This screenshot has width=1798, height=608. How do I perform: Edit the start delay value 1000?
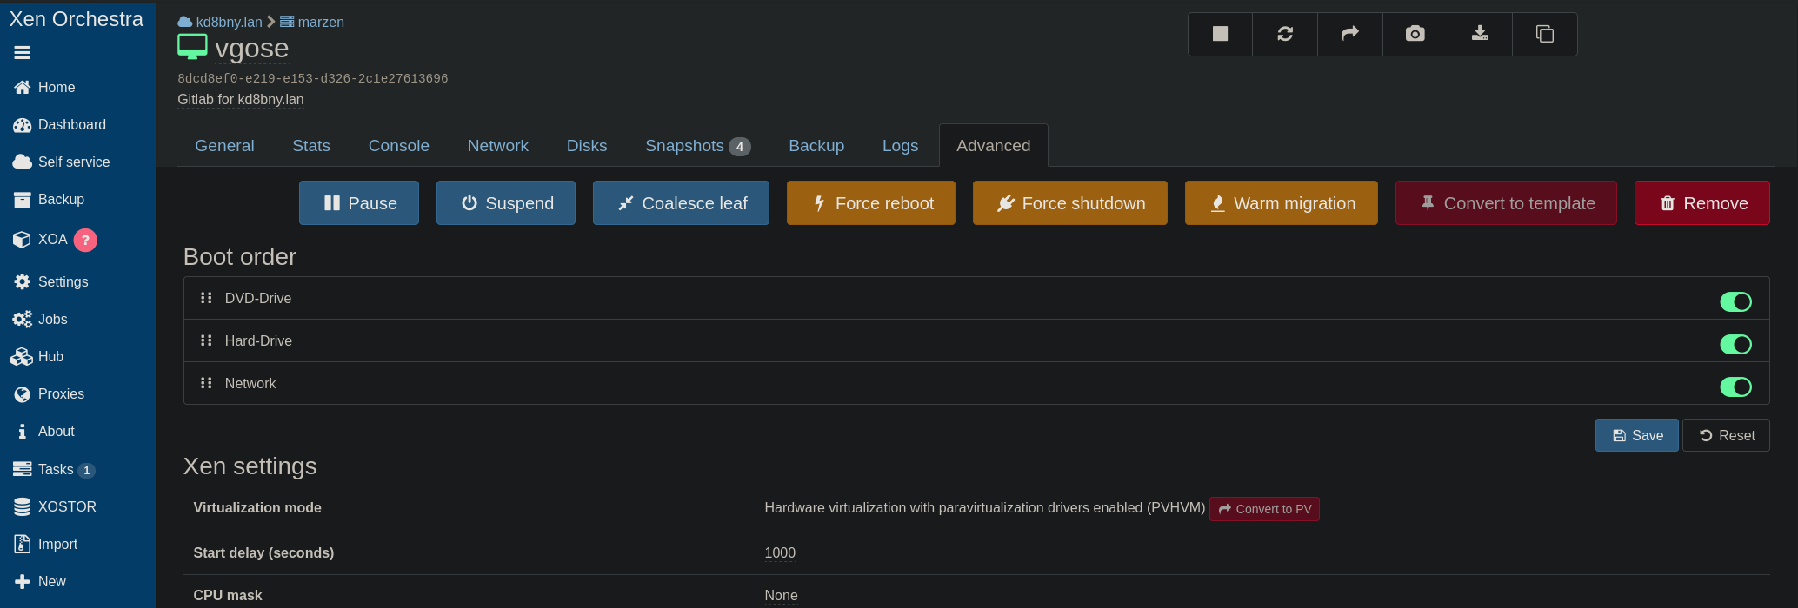[780, 553]
